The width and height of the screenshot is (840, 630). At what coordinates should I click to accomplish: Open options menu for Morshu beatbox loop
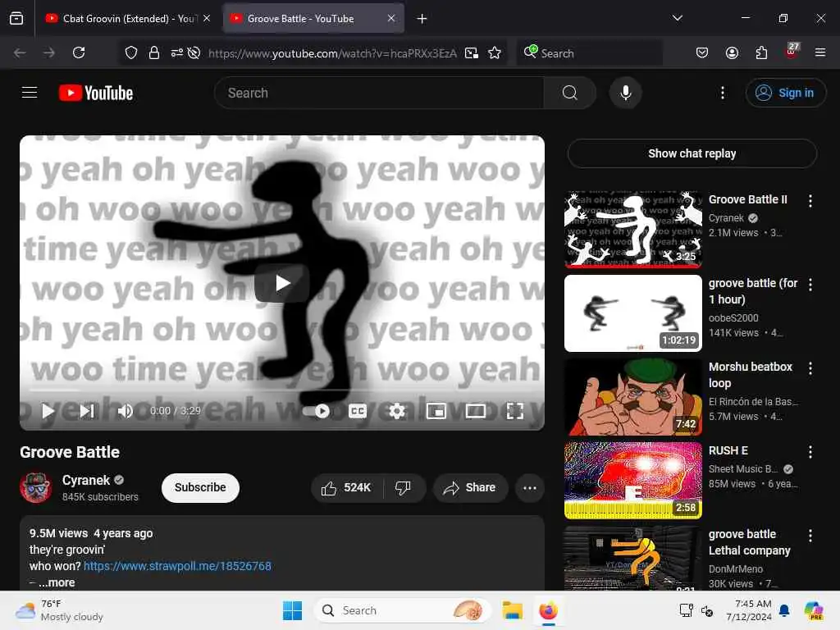(x=810, y=368)
